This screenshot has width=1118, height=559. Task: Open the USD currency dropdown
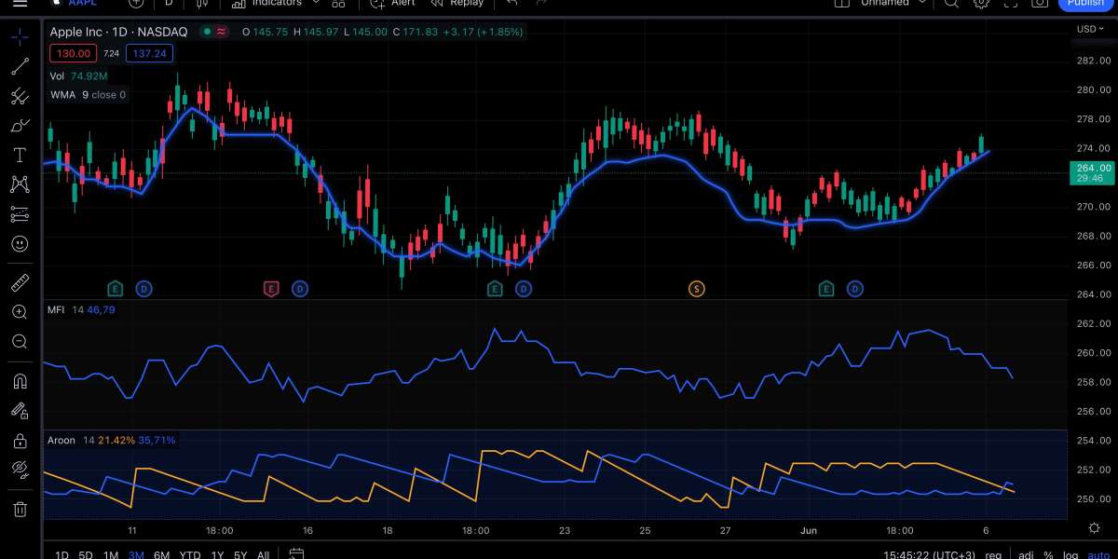(x=1088, y=29)
